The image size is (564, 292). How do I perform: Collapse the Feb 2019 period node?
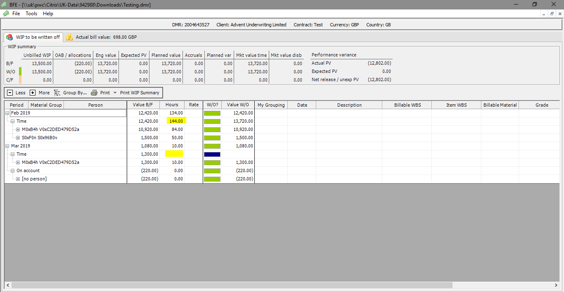tap(7, 113)
